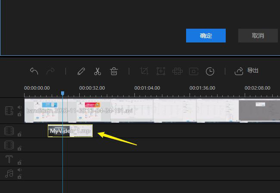
Task: Select the scissors split tool
Action: coord(97,71)
